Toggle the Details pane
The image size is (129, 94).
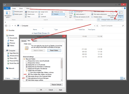pyautogui.click(x=17, y=14)
